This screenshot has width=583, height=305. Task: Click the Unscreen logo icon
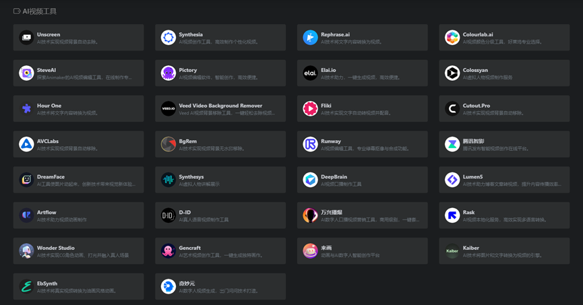point(26,38)
